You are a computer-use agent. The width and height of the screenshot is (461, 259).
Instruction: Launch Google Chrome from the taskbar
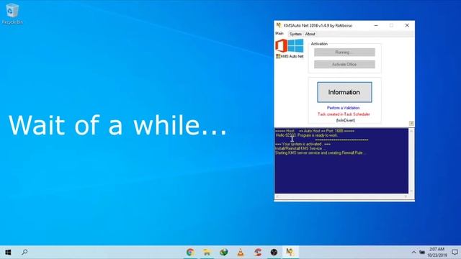click(190, 253)
